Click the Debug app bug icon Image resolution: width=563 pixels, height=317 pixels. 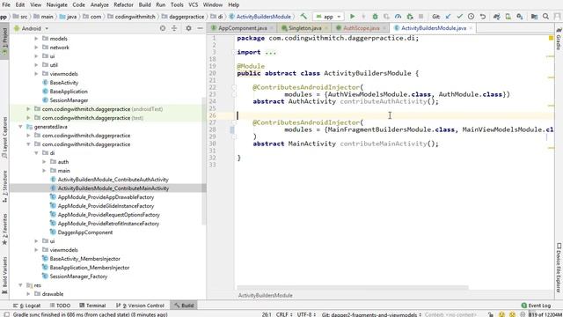click(375, 17)
